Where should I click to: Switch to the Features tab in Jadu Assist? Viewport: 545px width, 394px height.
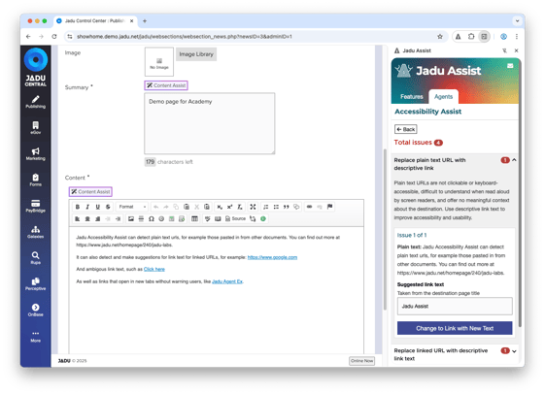coord(412,97)
